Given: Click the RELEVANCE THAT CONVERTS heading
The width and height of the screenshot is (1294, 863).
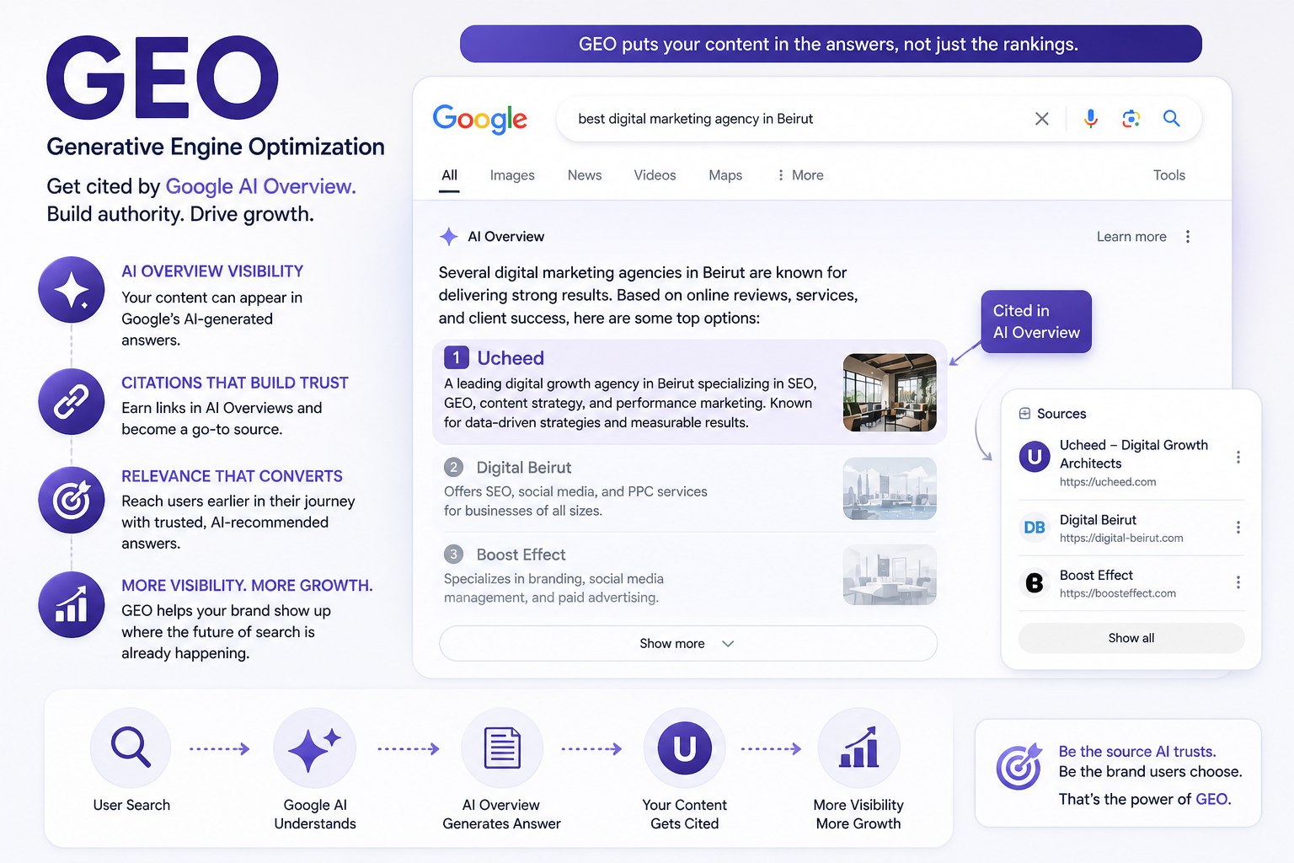Looking at the screenshot, I should [232, 476].
